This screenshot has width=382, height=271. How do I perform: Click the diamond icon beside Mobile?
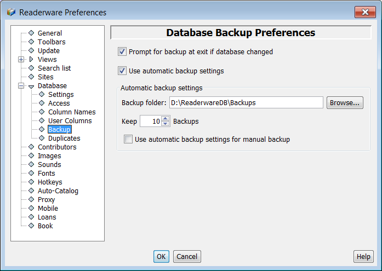[x=31, y=208]
